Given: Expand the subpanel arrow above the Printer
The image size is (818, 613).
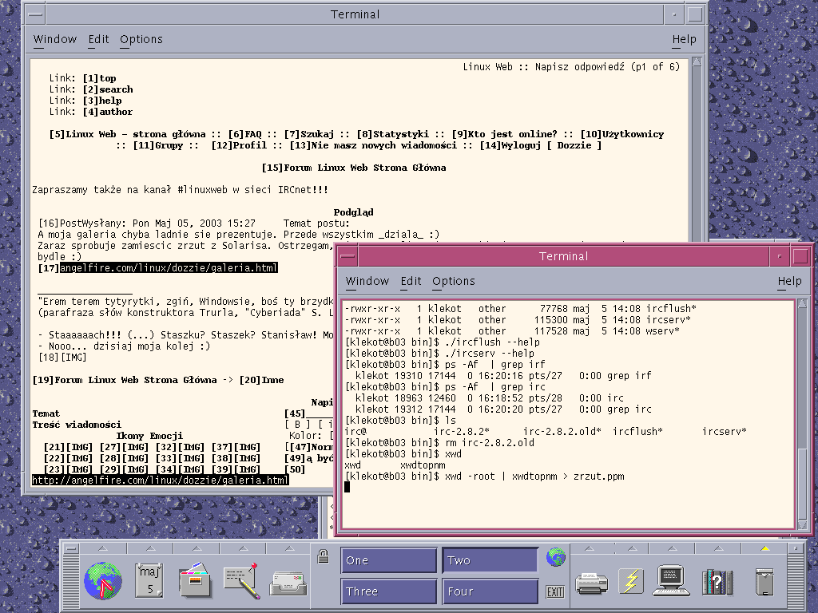Looking at the screenshot, I should tap(591, 548).
